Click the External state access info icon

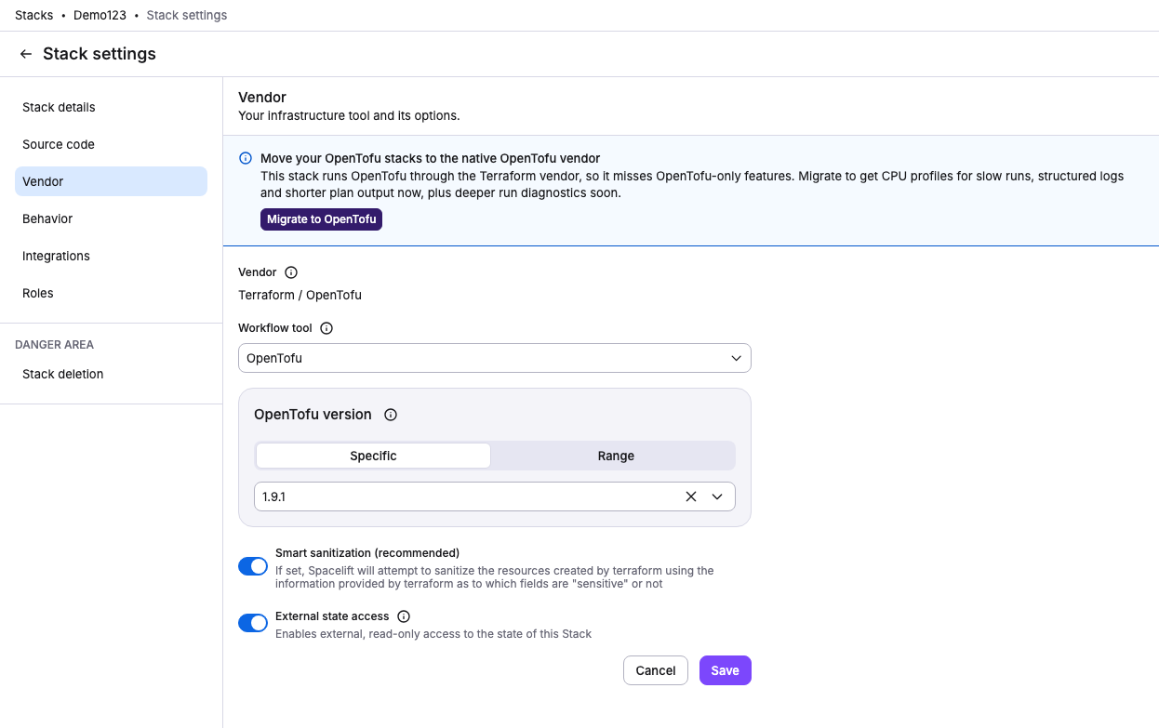(x=404, y=616)
